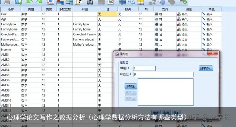Click the 拼写(S)... button
236x127 pixels.
[206, 68]
